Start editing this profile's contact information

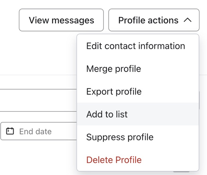[136, 46]
